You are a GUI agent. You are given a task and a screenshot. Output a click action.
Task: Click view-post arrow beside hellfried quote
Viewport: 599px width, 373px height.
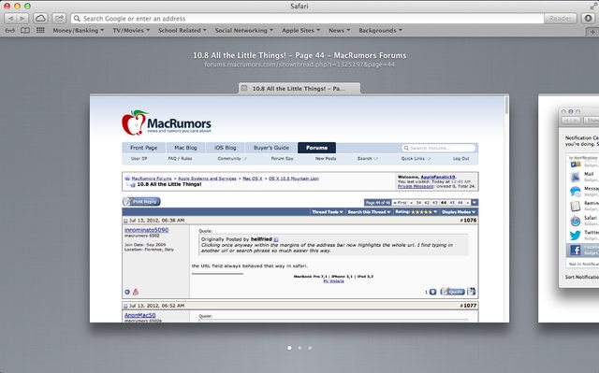point(276,239)
